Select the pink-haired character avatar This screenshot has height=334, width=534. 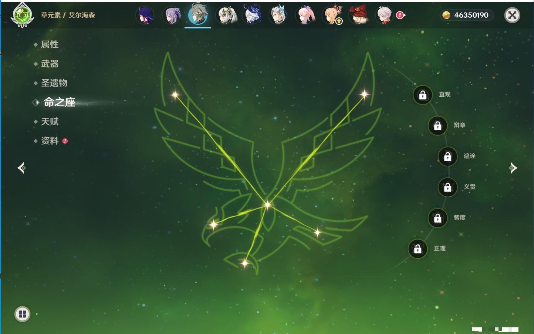[x=305, y=16]
